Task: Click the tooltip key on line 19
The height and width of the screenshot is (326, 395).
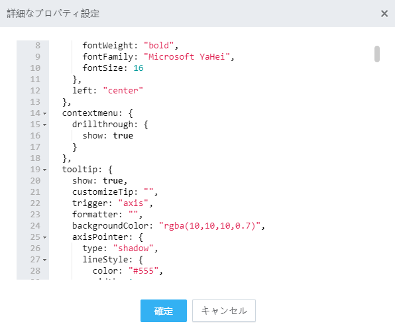Action: pyautogui.click(x=80, y=170)
